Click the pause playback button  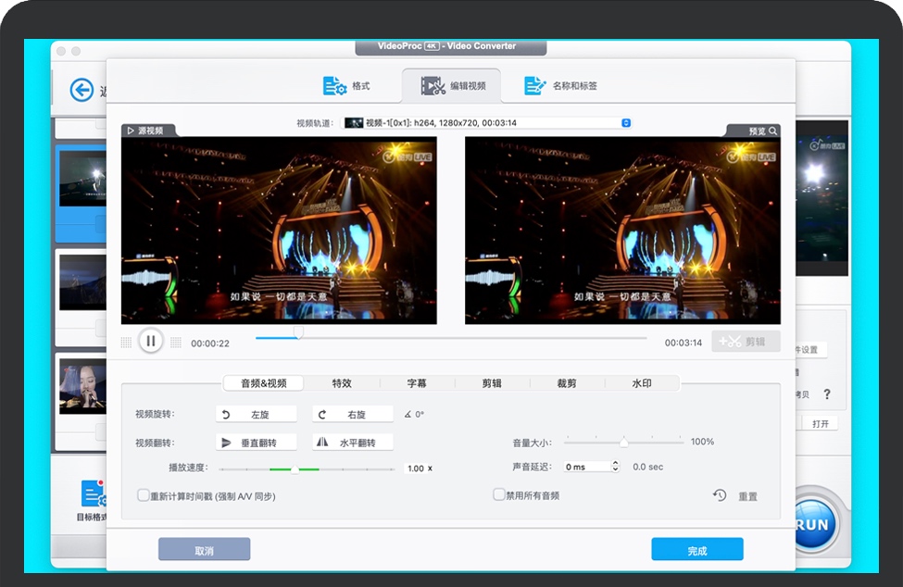151,342
